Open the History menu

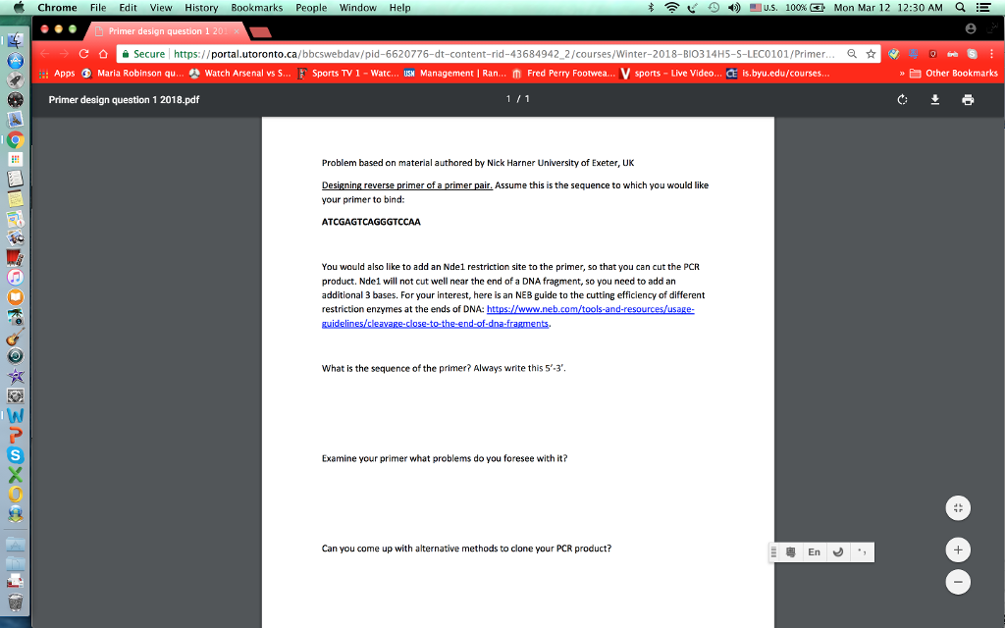click(x=201, y=8)
